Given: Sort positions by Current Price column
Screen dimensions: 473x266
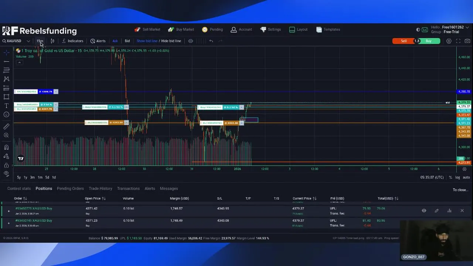Looking at the screenshot, I should coord(305,198).
